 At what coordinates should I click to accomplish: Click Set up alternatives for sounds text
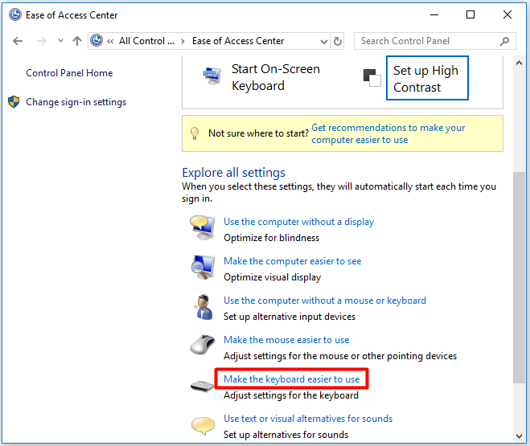pos(286,435)
